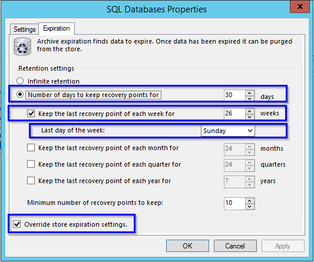The height and width of the screenshot is (262, 314).
Task: Click the archive expiration recycle database icon
Action: click(x=22, y=47)
